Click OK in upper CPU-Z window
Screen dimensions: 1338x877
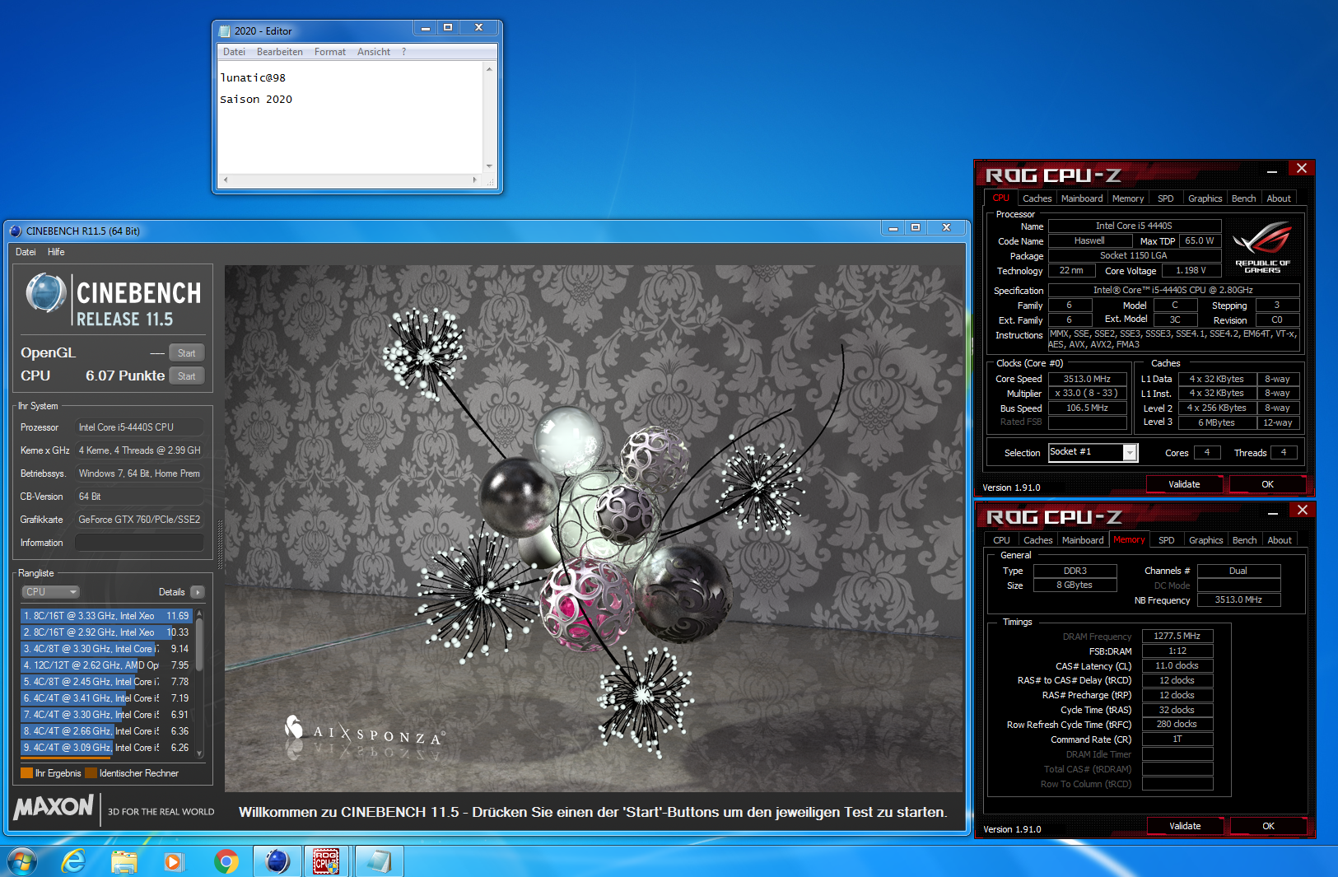pos(1267,484)
